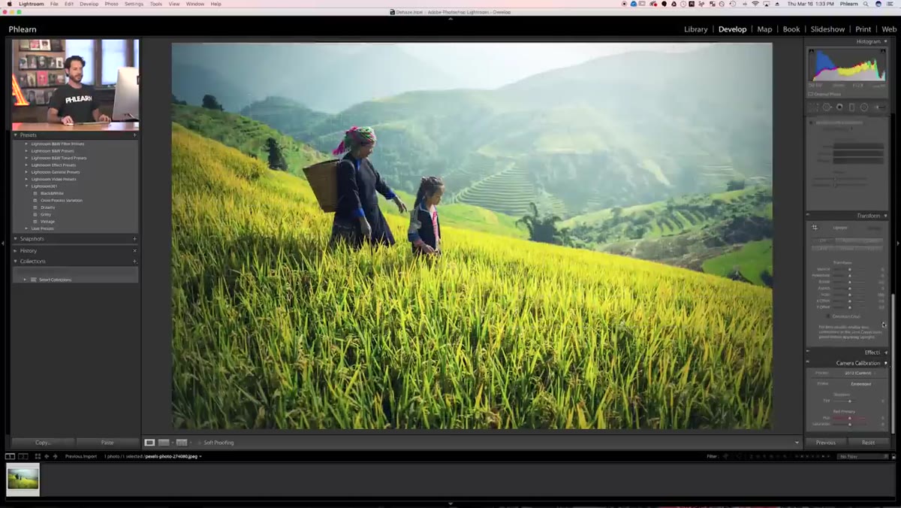Image resolution: width=901 pixels, height=508 pixels.
Task: Switch to Loupe view in toolbar
Action: (x=149, y=443)
